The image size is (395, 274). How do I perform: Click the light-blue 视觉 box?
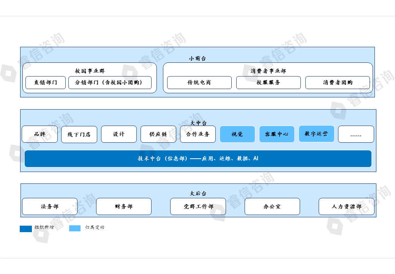pyautogui.click(x=237, y=134)
